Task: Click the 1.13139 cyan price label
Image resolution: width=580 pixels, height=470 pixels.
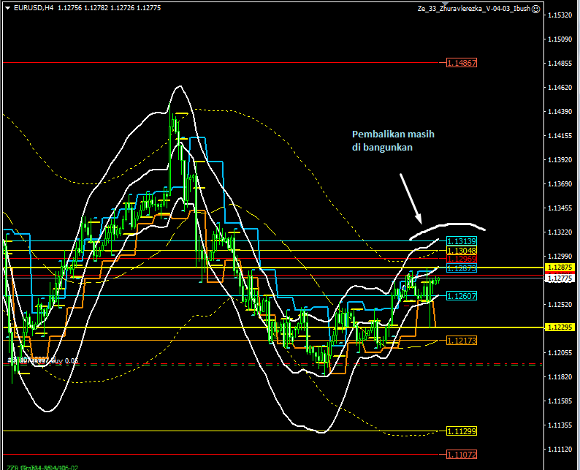Action: [462, 240]
